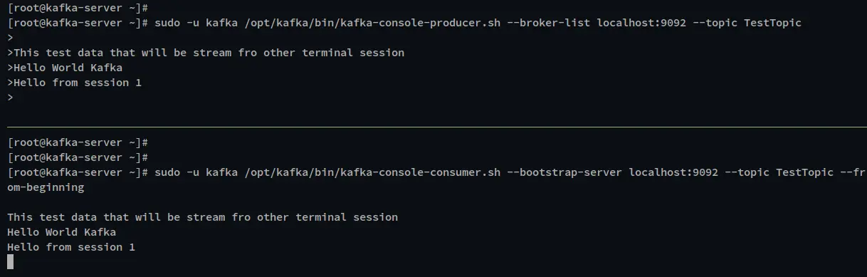
Task: Click the first root@kafka-server prompt in the top pane
Action: pos(78,8)
